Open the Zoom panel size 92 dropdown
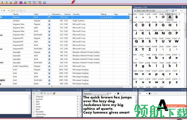This screenshot has height=120, width=187. point(147,93)
